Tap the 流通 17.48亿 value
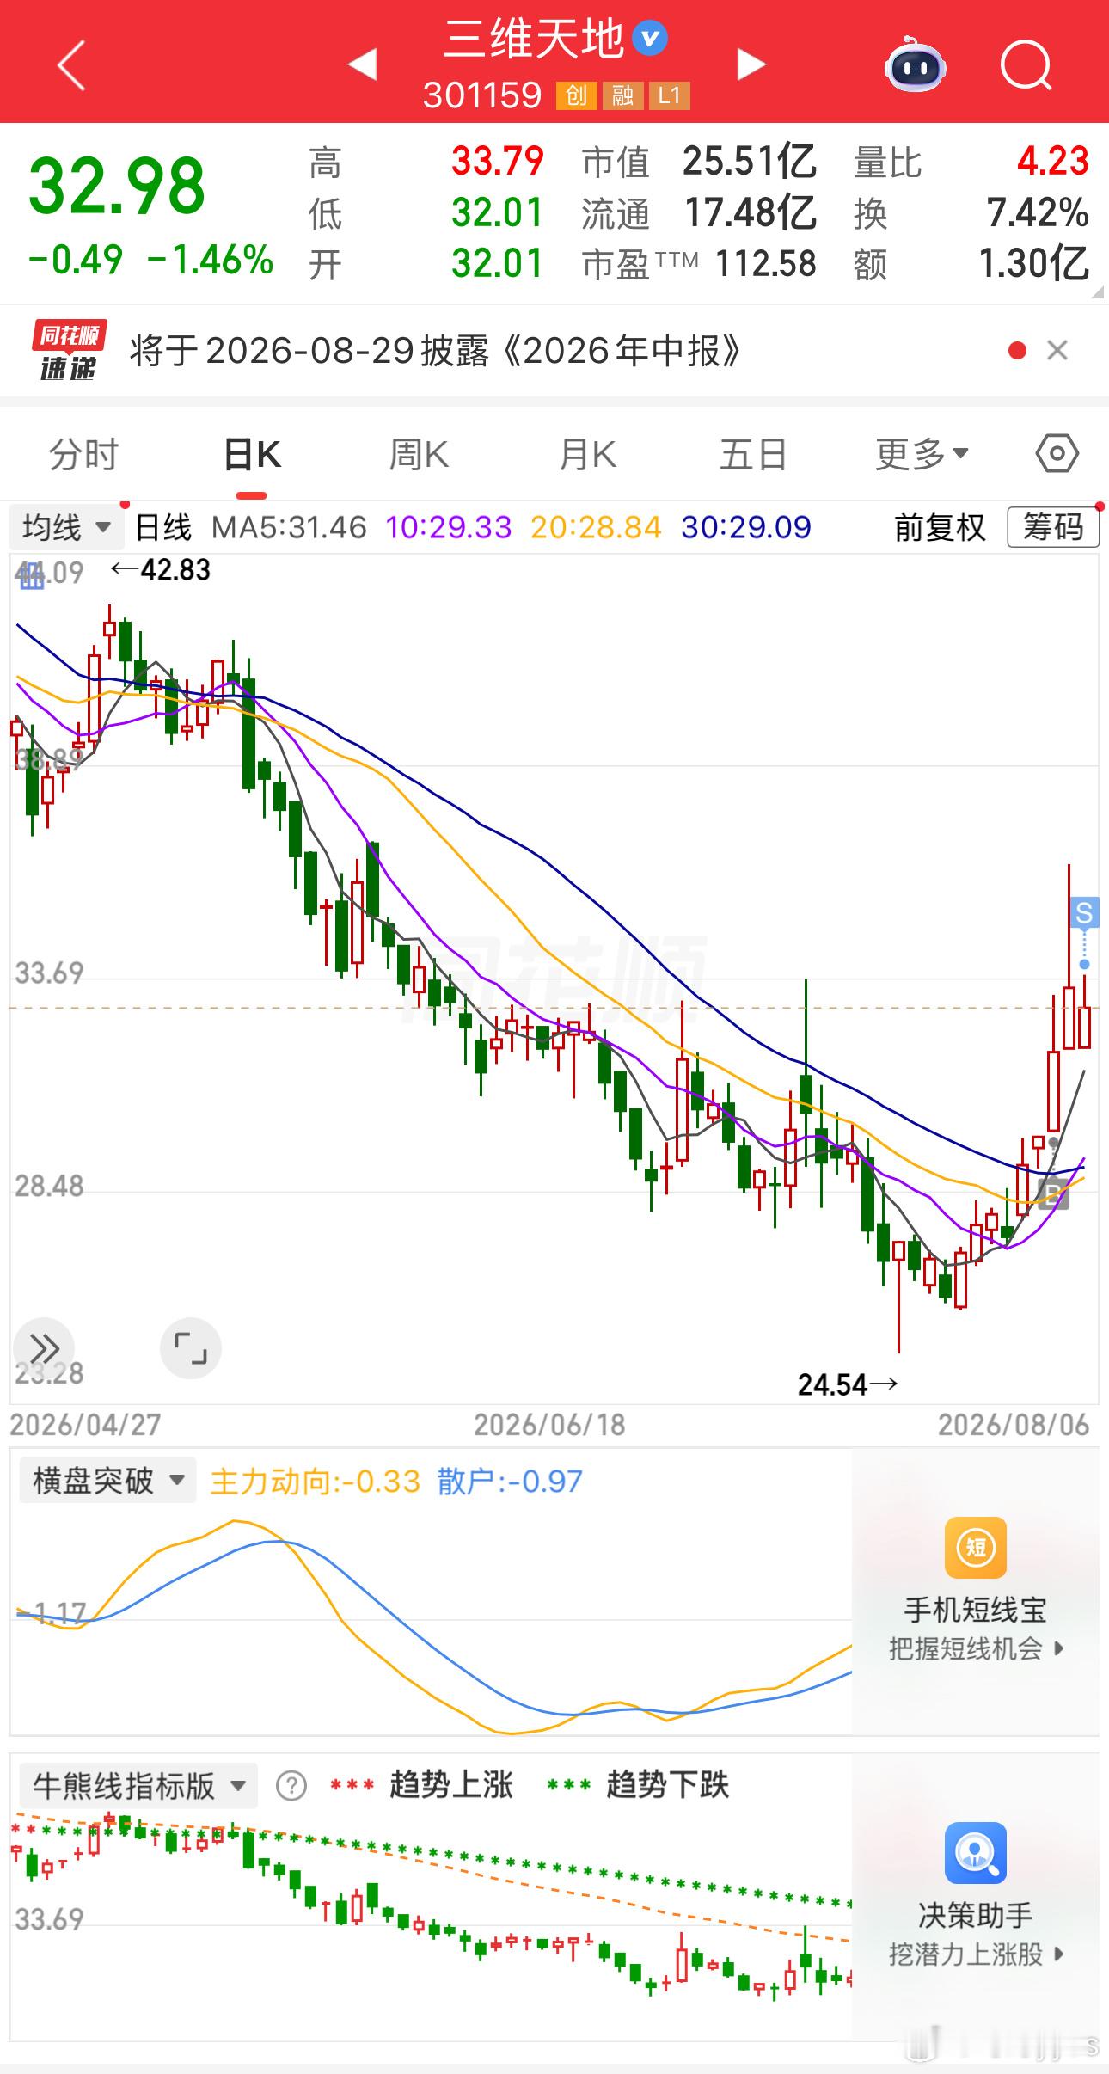Viewport: 1109px width, 2074px height. [750, 213]
